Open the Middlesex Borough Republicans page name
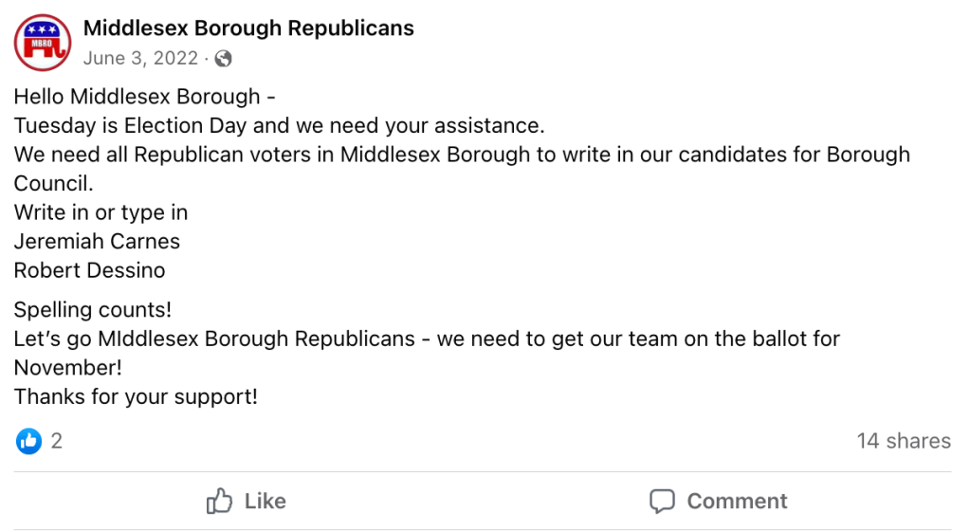The height and width of the screenshot is (531, 970). pyautogui.click(x=248, y=28)
